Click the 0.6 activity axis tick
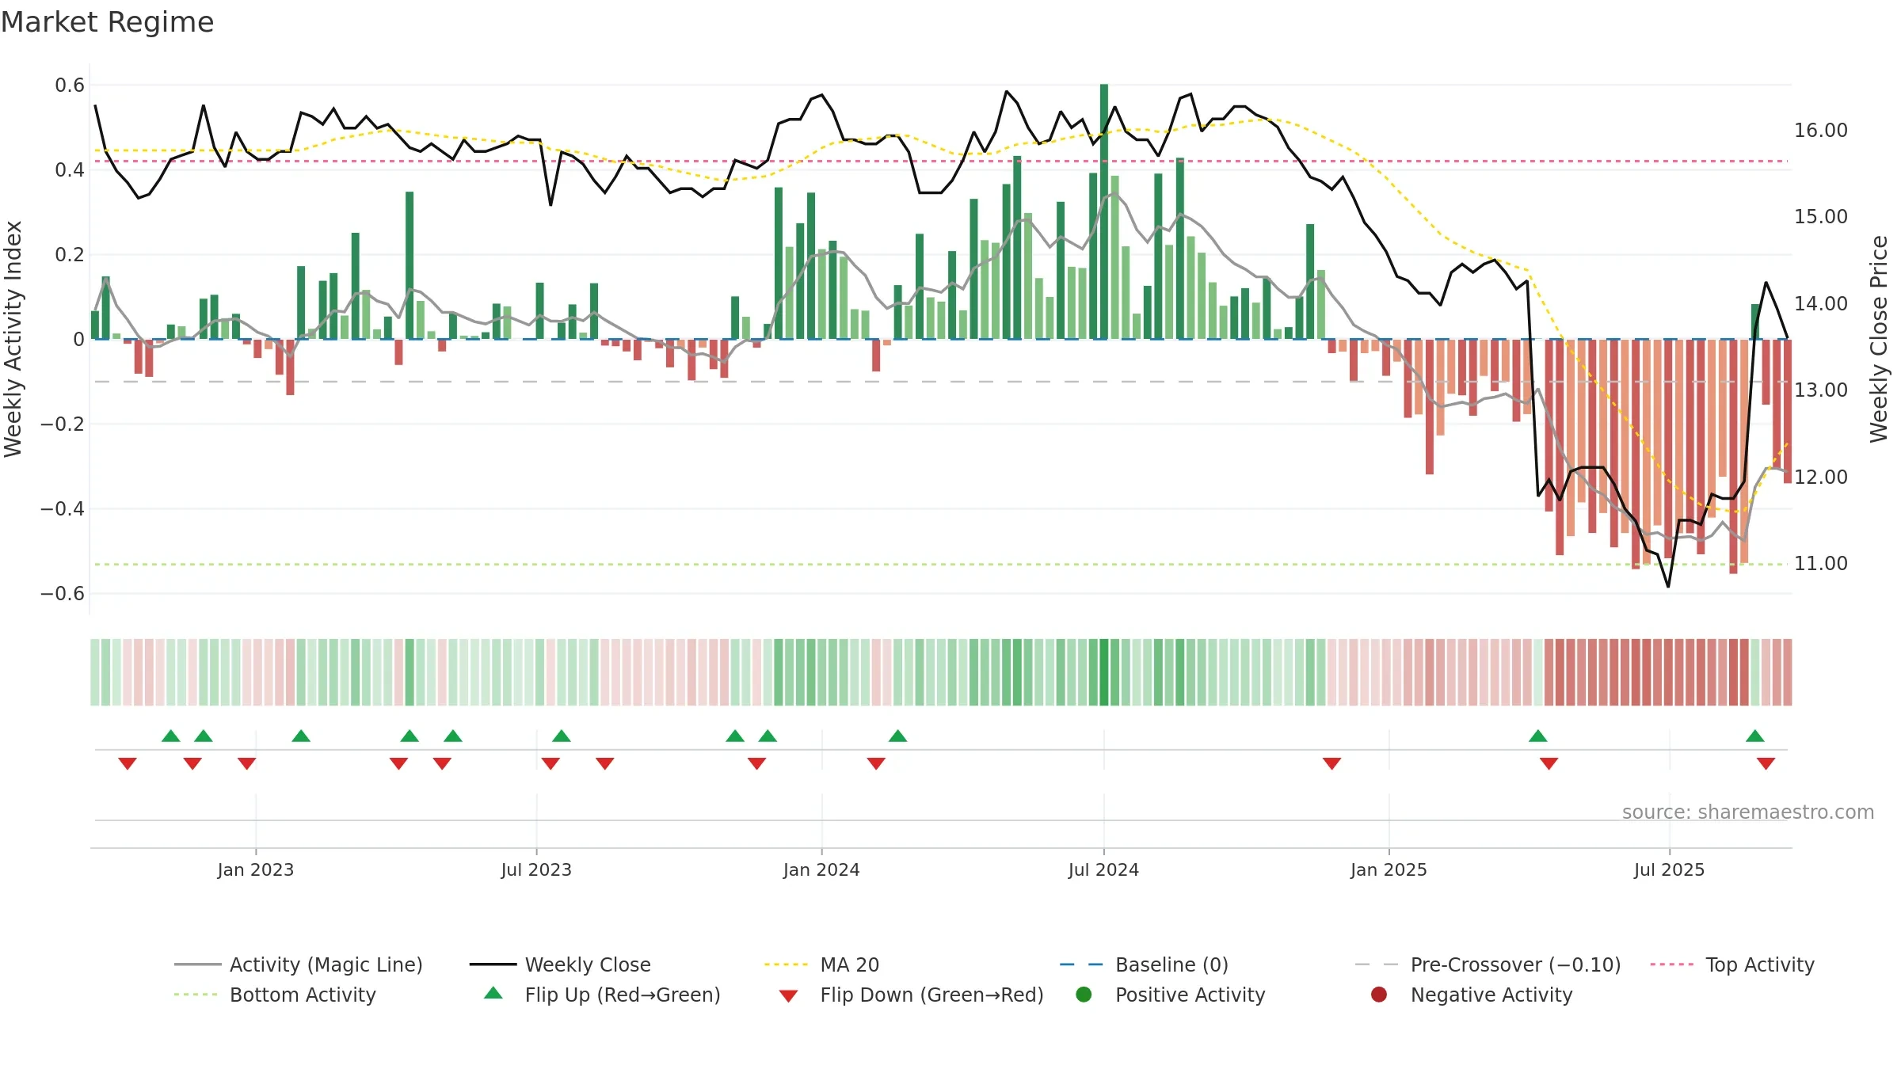The image size is (1901, 1069). coord(70,86)
